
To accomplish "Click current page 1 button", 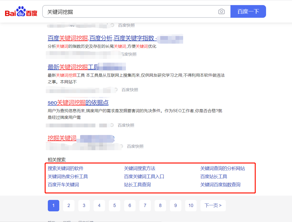I will [x=53, y=206].
